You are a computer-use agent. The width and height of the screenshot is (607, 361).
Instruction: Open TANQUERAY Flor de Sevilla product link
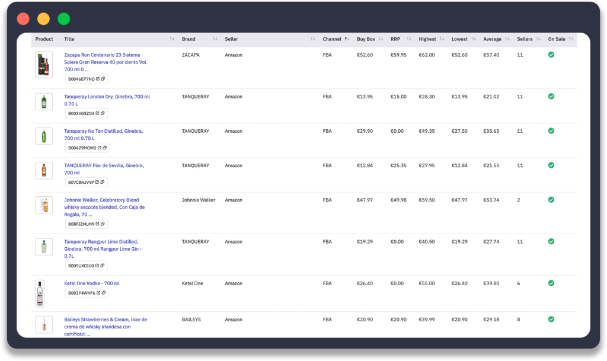[104, 169]
